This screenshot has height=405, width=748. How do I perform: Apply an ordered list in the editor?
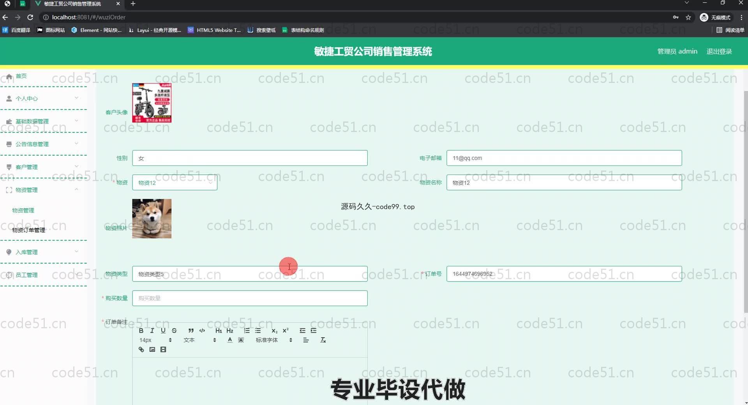(247, 331)
